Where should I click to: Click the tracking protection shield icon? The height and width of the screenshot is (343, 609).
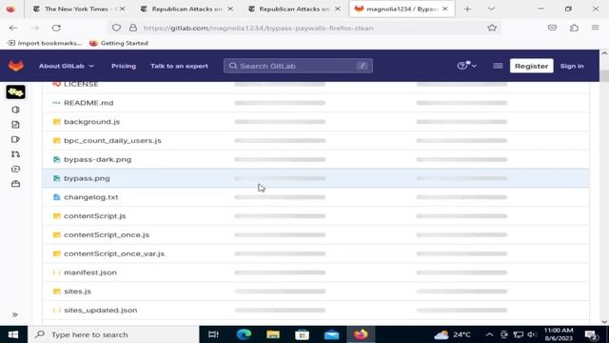tap(116, 28)
